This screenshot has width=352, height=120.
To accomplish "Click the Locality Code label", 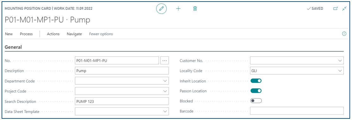I will pyautogui.click(x=191, y=71).
